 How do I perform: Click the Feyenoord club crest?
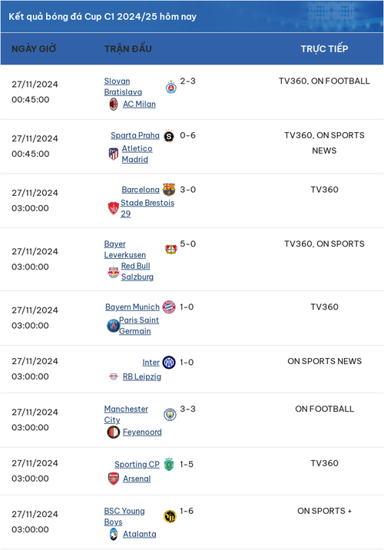(x=113, y=432)
